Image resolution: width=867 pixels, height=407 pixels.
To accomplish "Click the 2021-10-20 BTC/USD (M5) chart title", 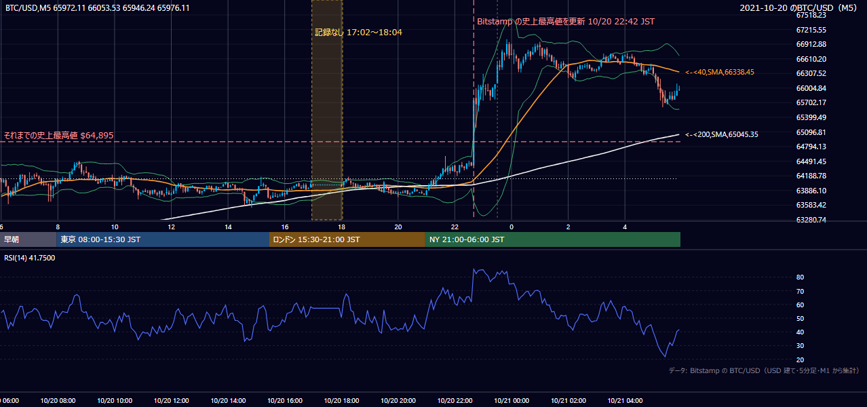I will pyautogui.click(x=799, y=7).
